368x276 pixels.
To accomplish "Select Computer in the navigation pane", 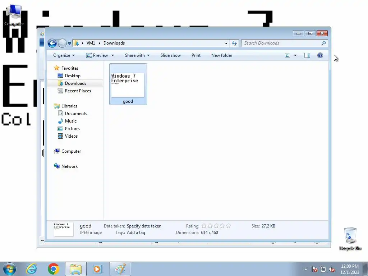I will (71, 151).
